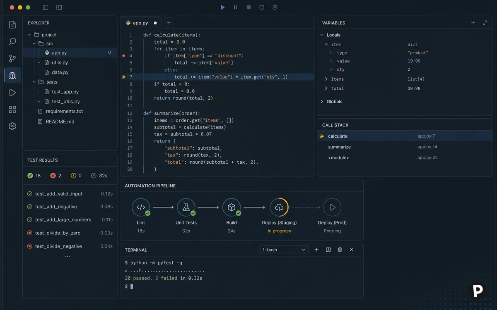Collapse the Locals section
Viewport: 497px width, 310px height.
pos(322,35)
